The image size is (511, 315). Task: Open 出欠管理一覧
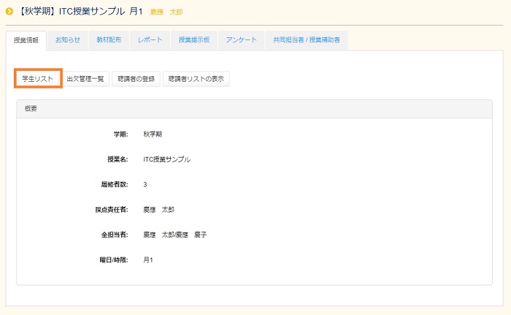85,79
